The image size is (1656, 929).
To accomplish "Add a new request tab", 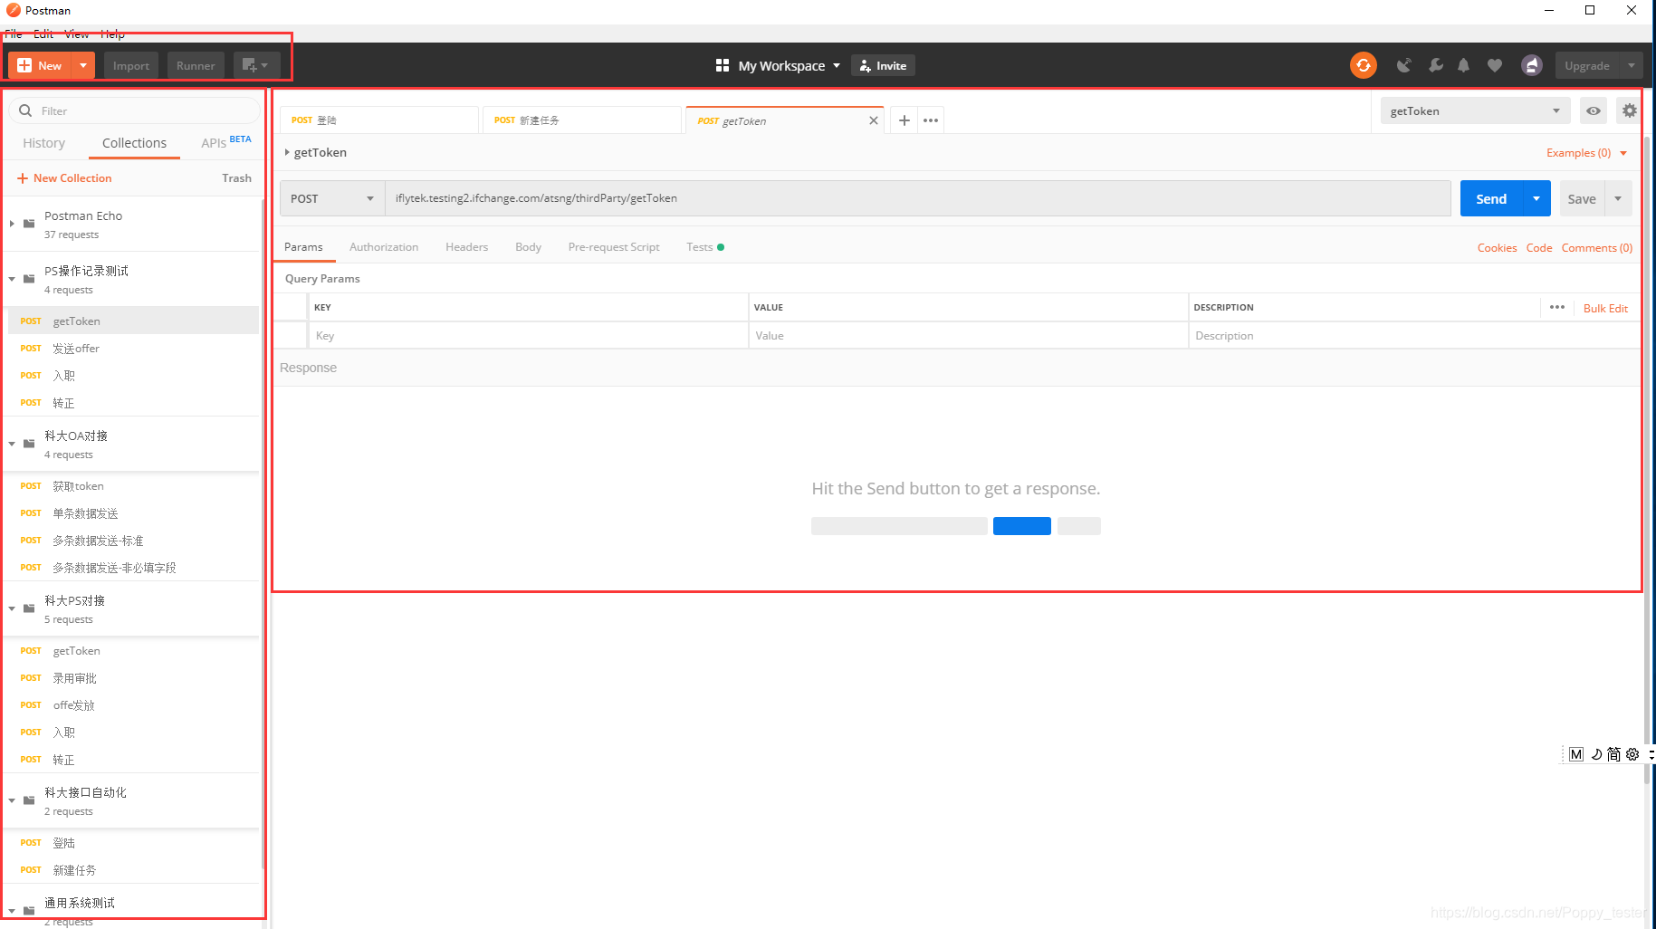I will tap(904, 120).
